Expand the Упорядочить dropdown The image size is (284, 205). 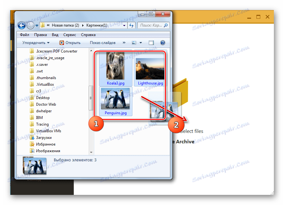click(36, 43)
